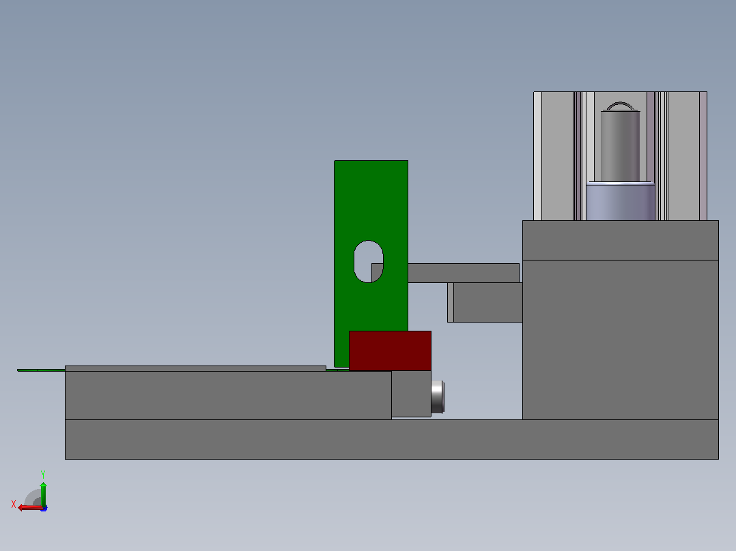The height and width of the screenshot is (551, 736).
Task: Select the horizontal gray arm behind green plate
Action: pos(464,273)
